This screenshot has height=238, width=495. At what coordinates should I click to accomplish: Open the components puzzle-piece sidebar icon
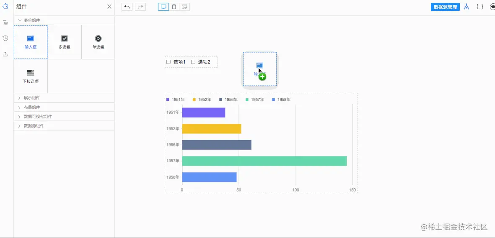click(5, 7)
